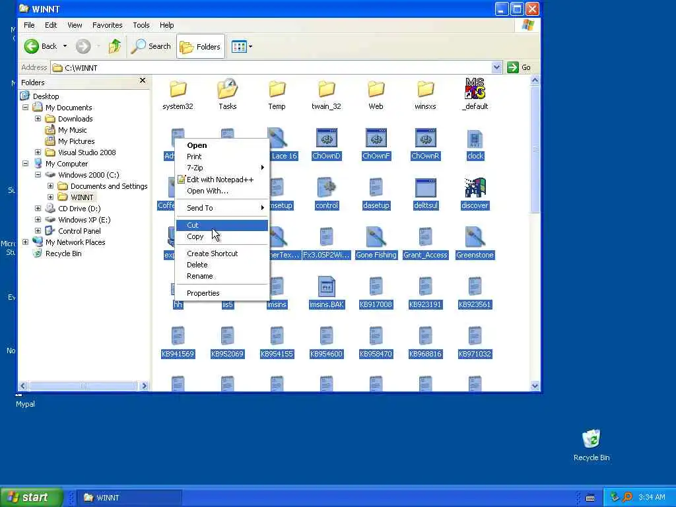Screen dimensions: 676x507
Task: Select the Gone Fishing bitmap icon
Action: pyautogui.click(x=376, y=238)
